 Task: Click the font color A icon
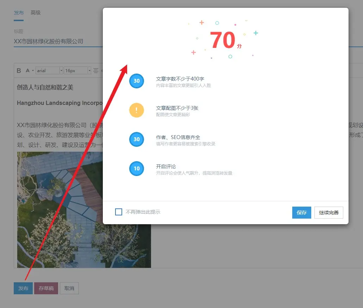tap(28, 70)
